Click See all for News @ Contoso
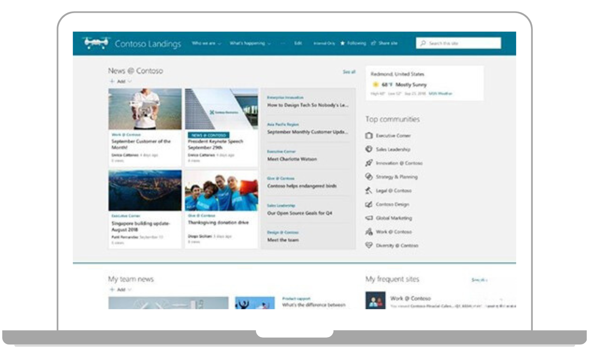Viewport: 589px width, 358px height. (x=349, y=72)
